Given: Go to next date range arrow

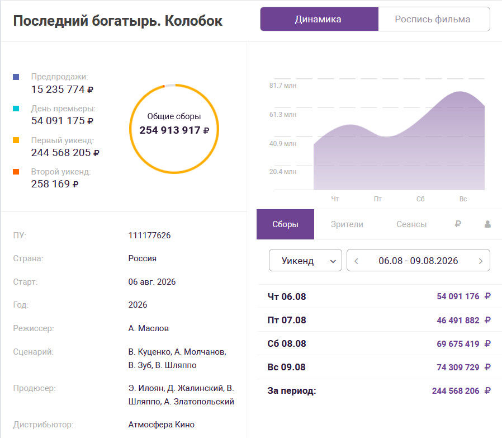Looking at the screenshot, I should pos(481,261).
